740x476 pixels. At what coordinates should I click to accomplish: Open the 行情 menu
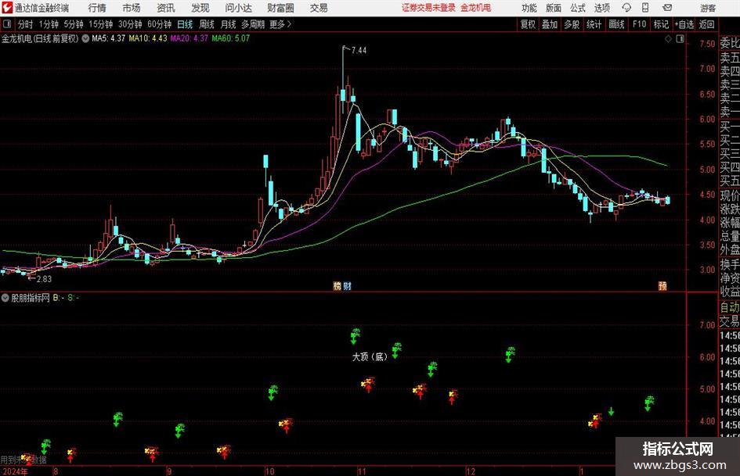tap(97, 8)
